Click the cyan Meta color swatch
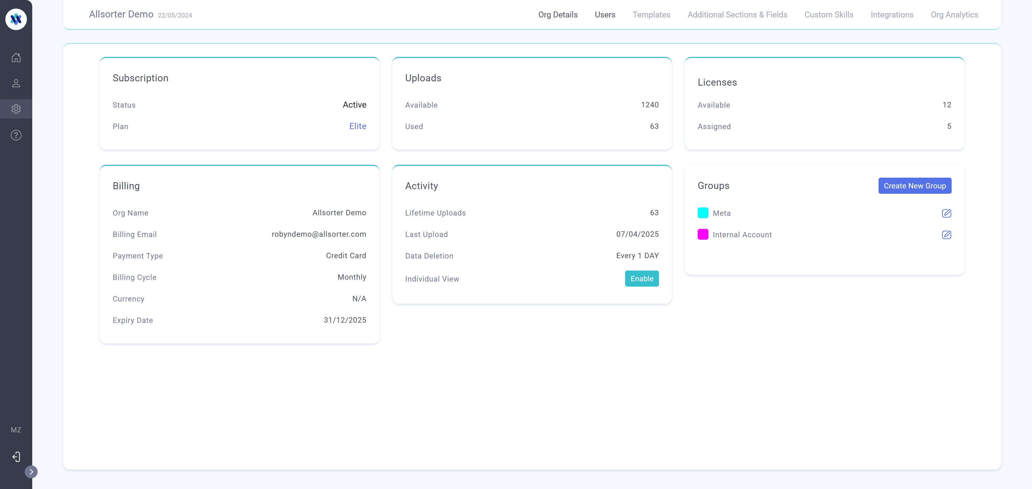The width and height of the screenshot is (1032, 489). (x=703, y=213)
